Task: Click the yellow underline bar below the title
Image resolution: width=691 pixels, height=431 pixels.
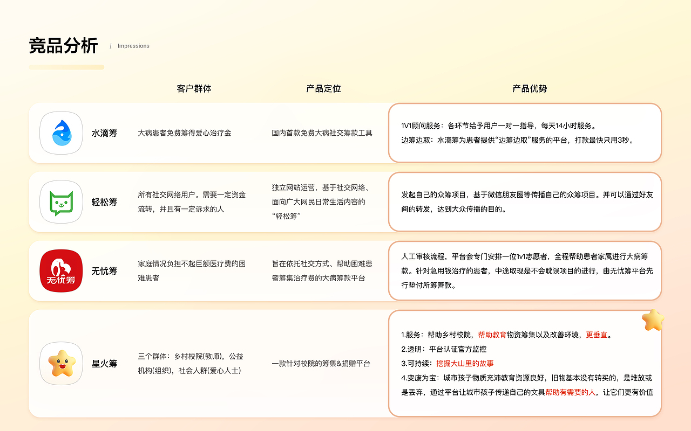Action: [x=66, y=67]
